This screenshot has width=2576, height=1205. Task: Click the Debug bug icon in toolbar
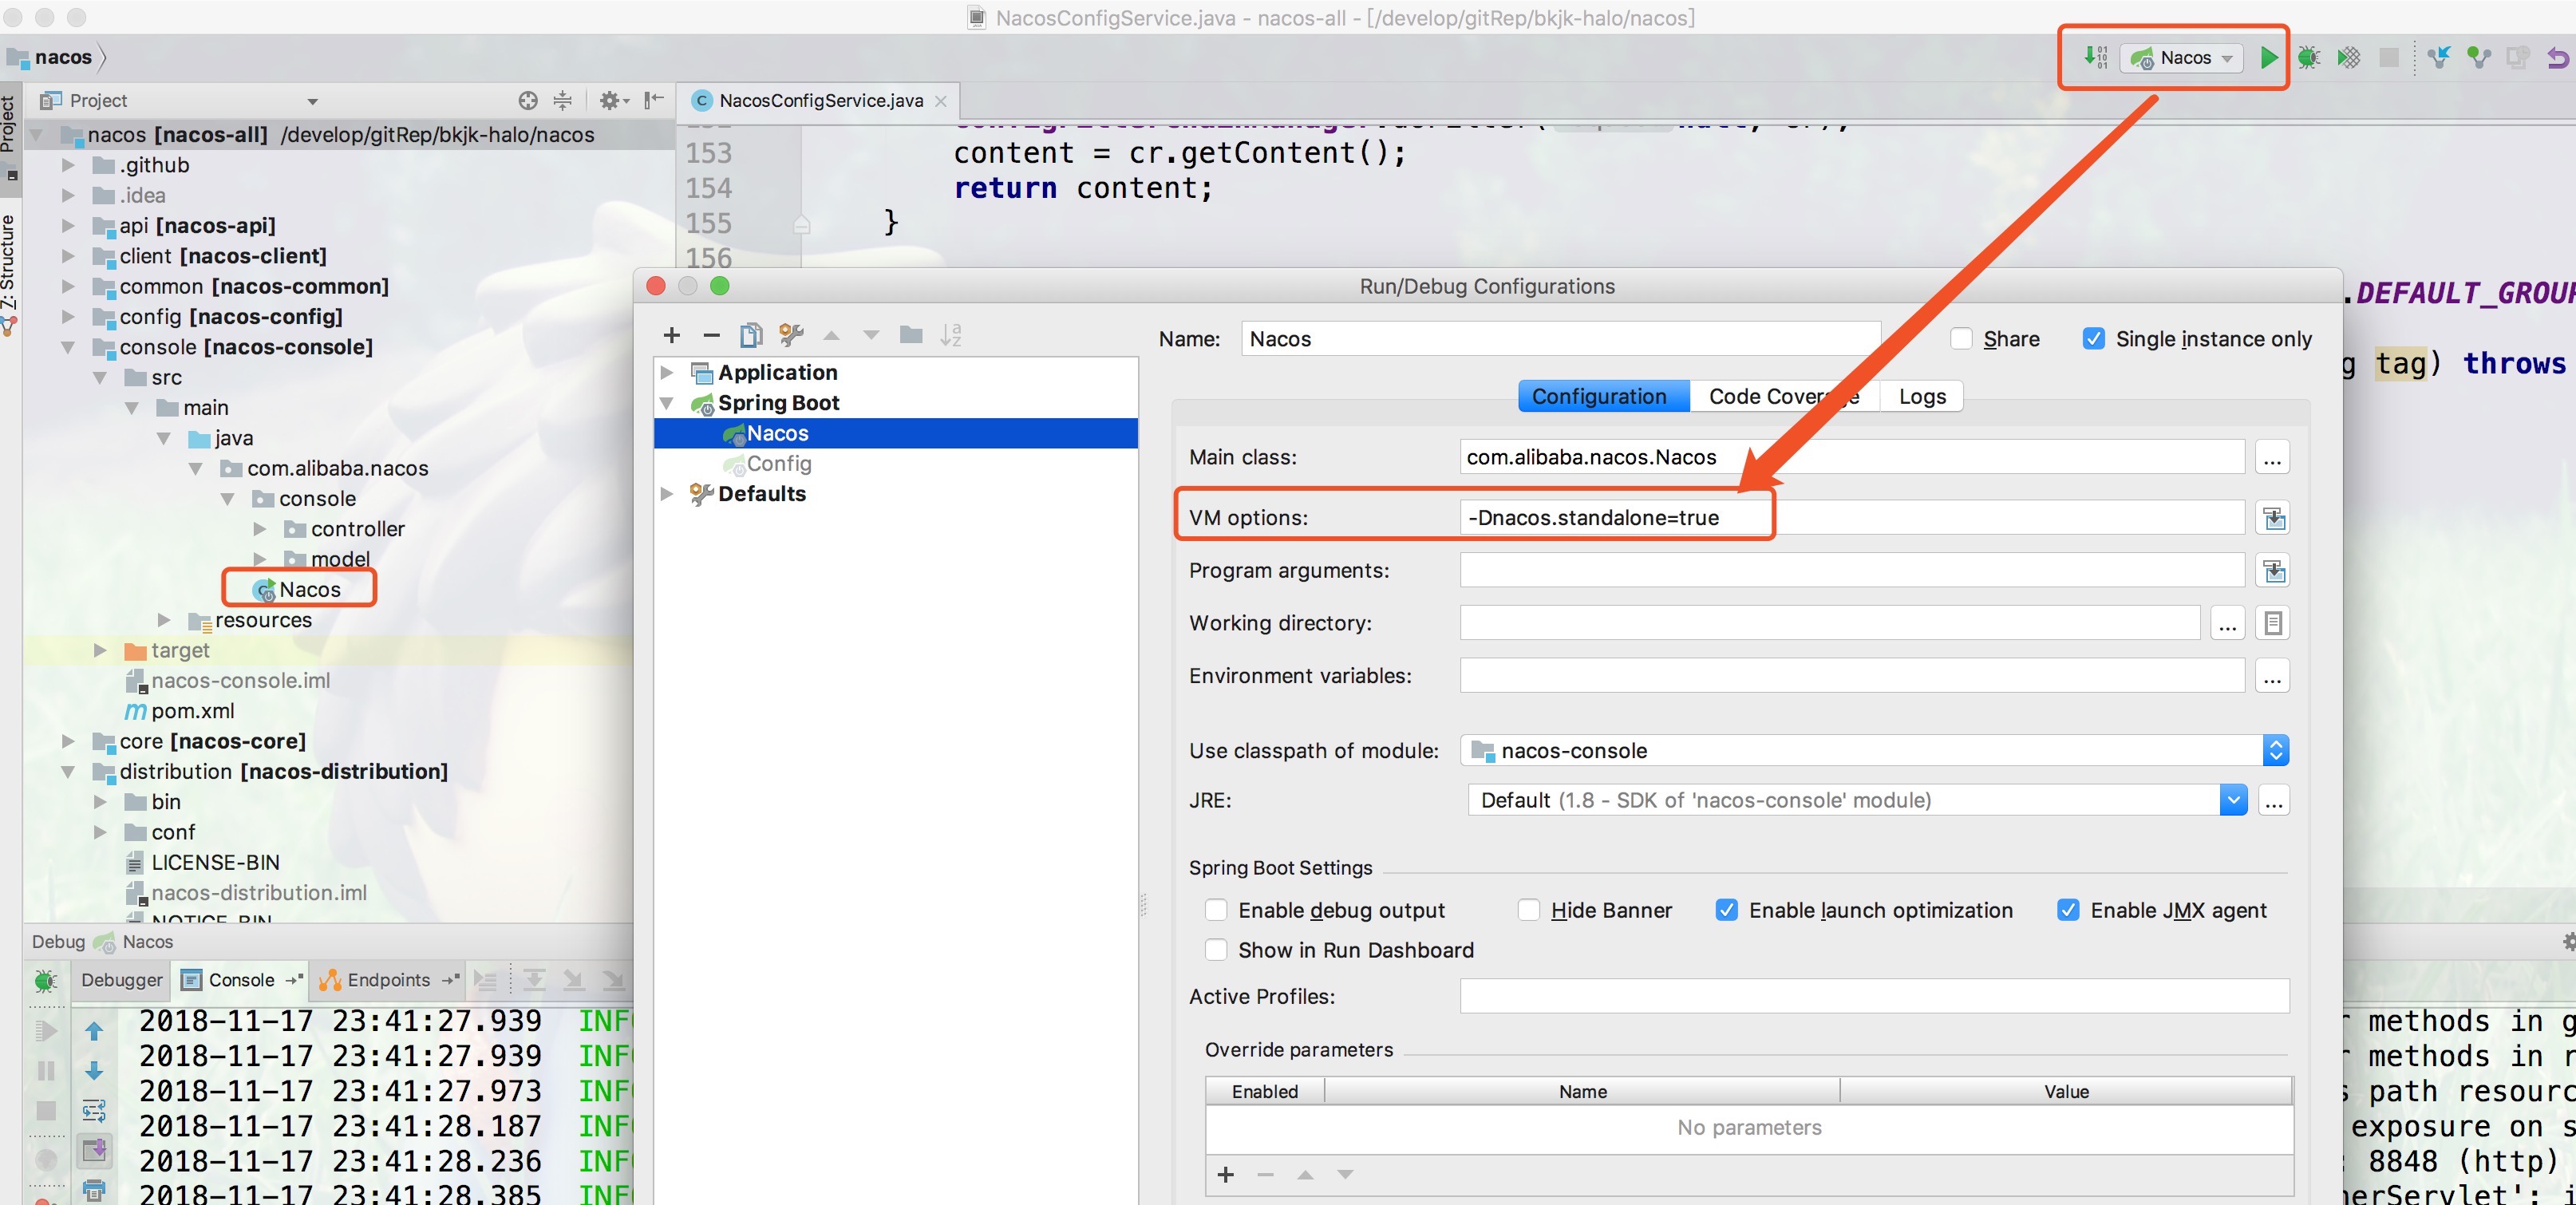click(x=2308, y=58)
